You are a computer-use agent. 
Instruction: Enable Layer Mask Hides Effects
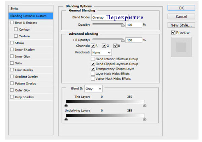pos(93,73)
